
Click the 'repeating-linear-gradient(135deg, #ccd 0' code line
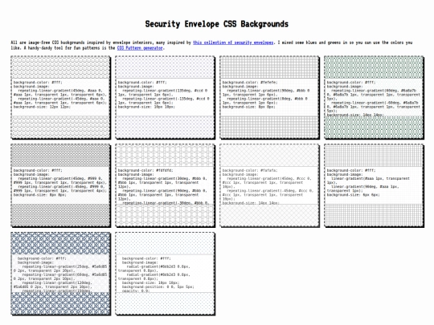[x=165, y=91]
